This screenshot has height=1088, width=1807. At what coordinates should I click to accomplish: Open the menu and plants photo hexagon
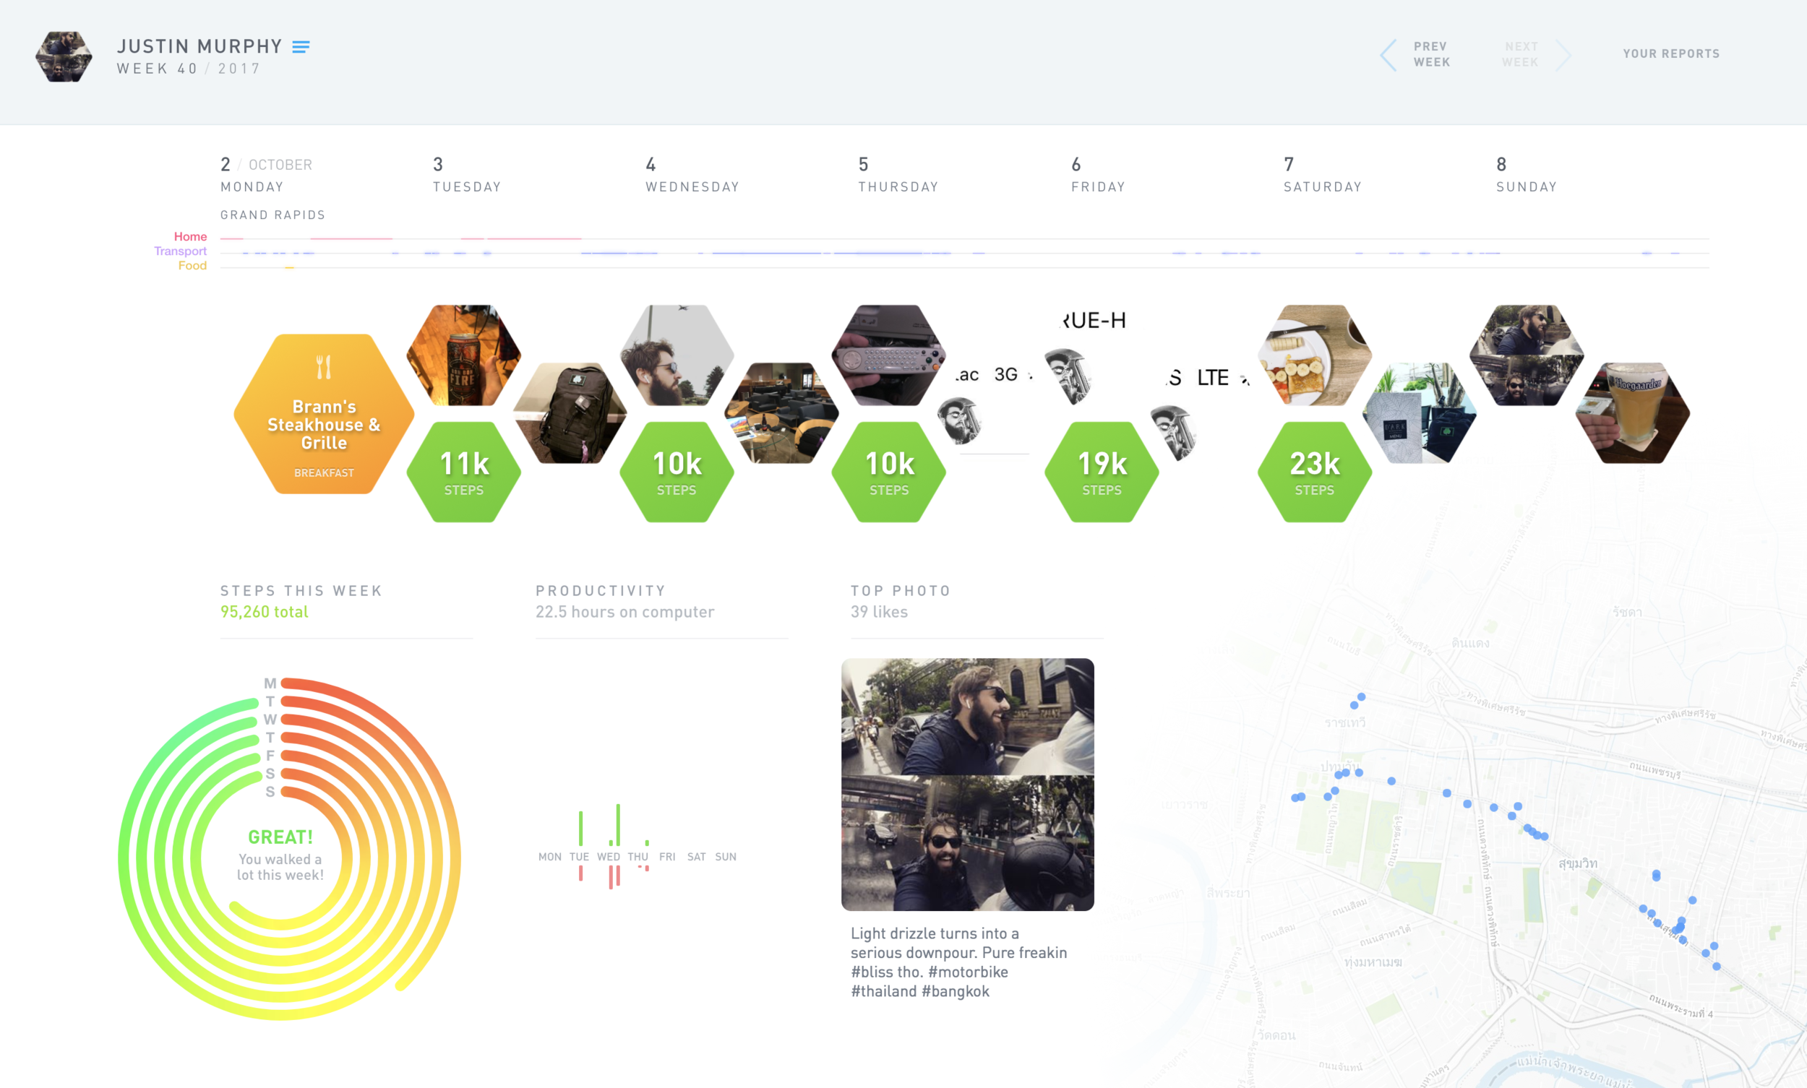[1420, 413]
